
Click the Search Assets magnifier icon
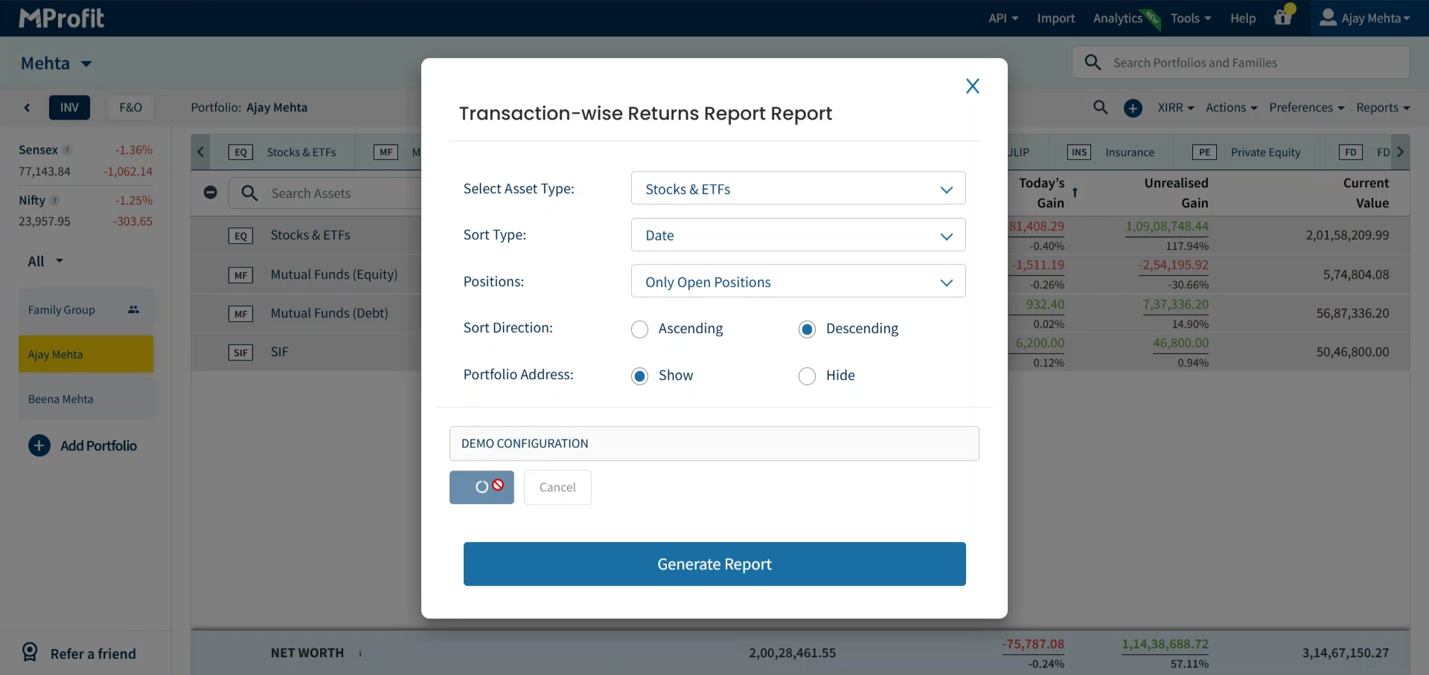249,193
